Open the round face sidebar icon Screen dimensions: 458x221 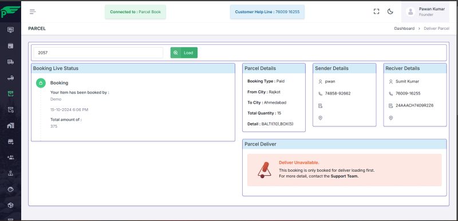click(10, 190)
